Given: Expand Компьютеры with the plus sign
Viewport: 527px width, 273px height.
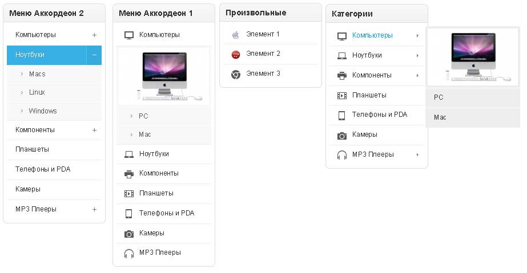Looking at the screenshot, I should coord(95,35).
